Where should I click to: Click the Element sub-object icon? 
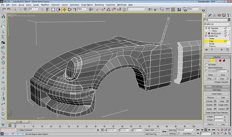(x=224, y=61)
